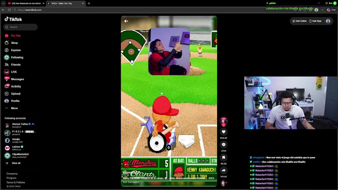Close the YouTube browser tab

pos(43,3)
